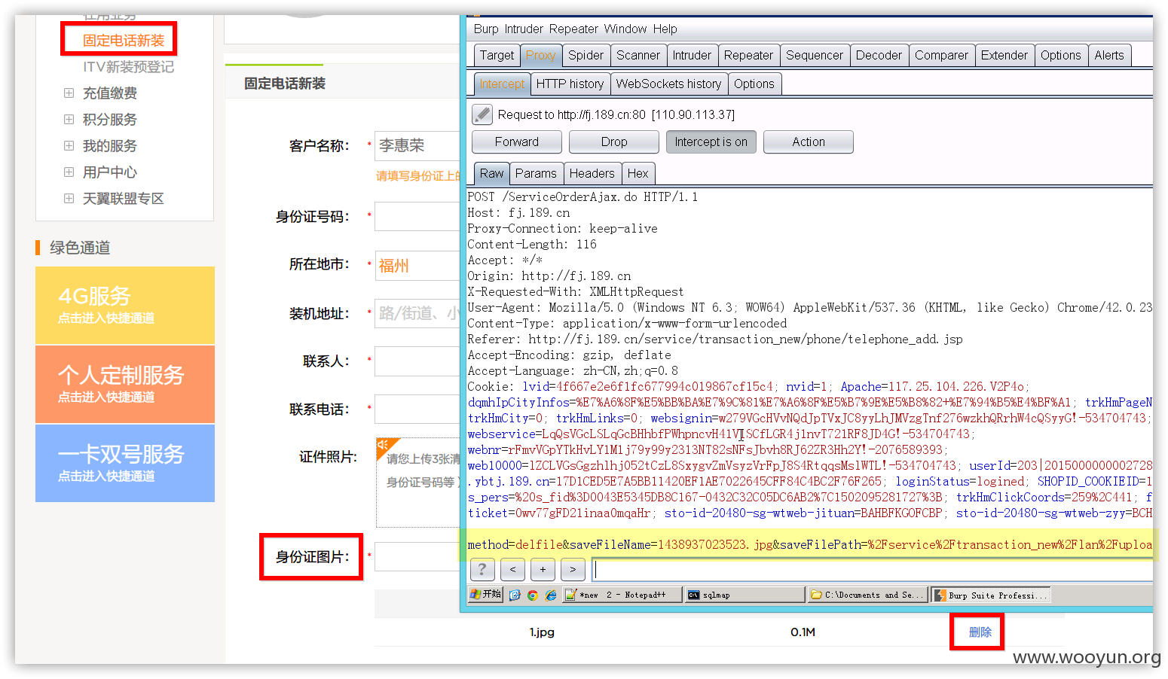Click the 1.jpg uploaded file name

pos(541,632)
